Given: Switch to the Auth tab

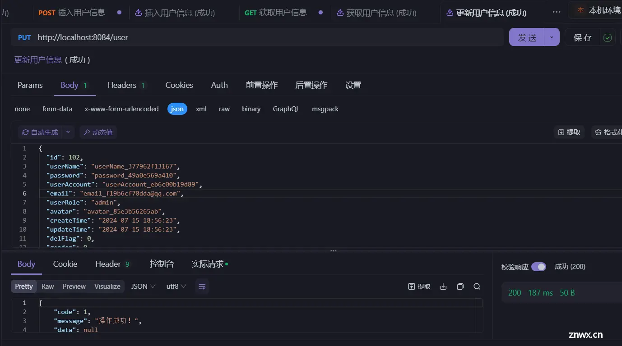Looking at the screenshot, I should [219, 85].
